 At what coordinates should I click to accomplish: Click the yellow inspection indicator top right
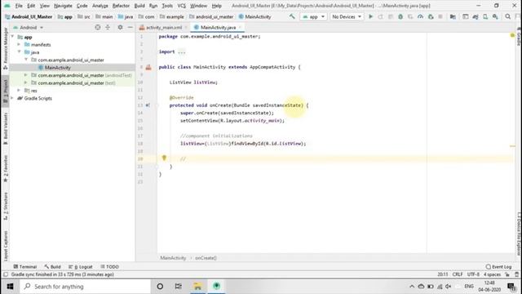pyautogui.click(x=512, y=35)
